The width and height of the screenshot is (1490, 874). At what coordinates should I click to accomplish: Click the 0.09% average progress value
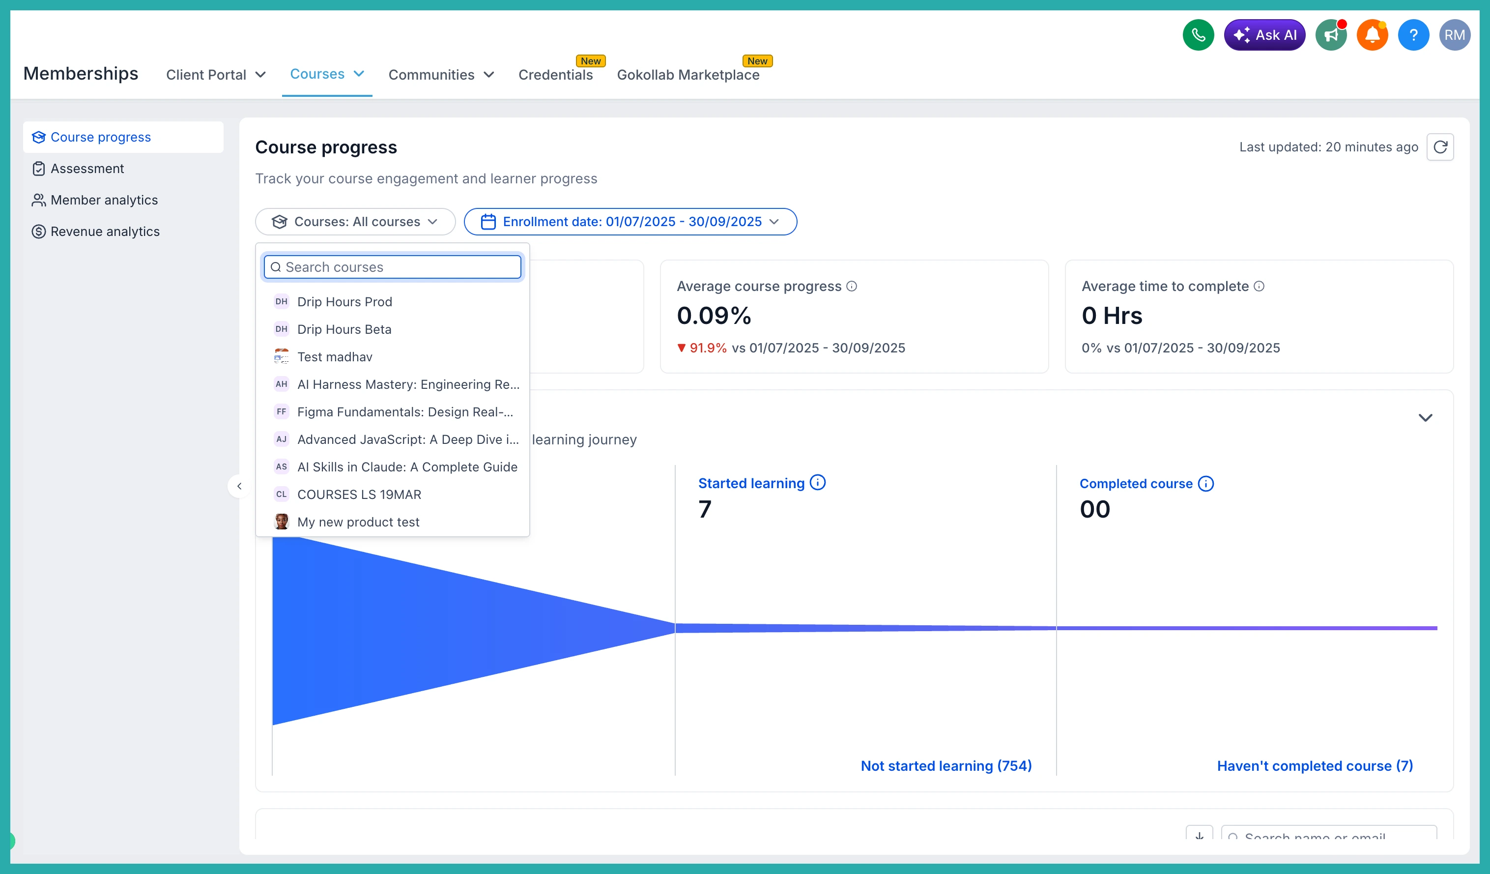pyautogui.click(x=714, y=316)
